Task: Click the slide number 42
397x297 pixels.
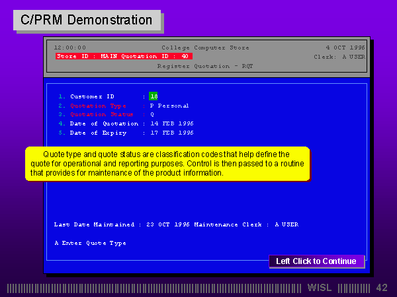Action: (382, 288)
